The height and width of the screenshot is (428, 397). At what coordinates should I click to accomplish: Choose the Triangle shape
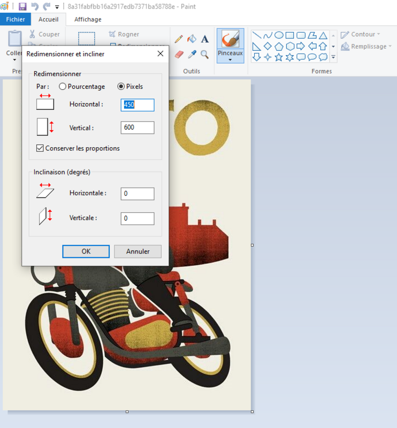point(323,35)
